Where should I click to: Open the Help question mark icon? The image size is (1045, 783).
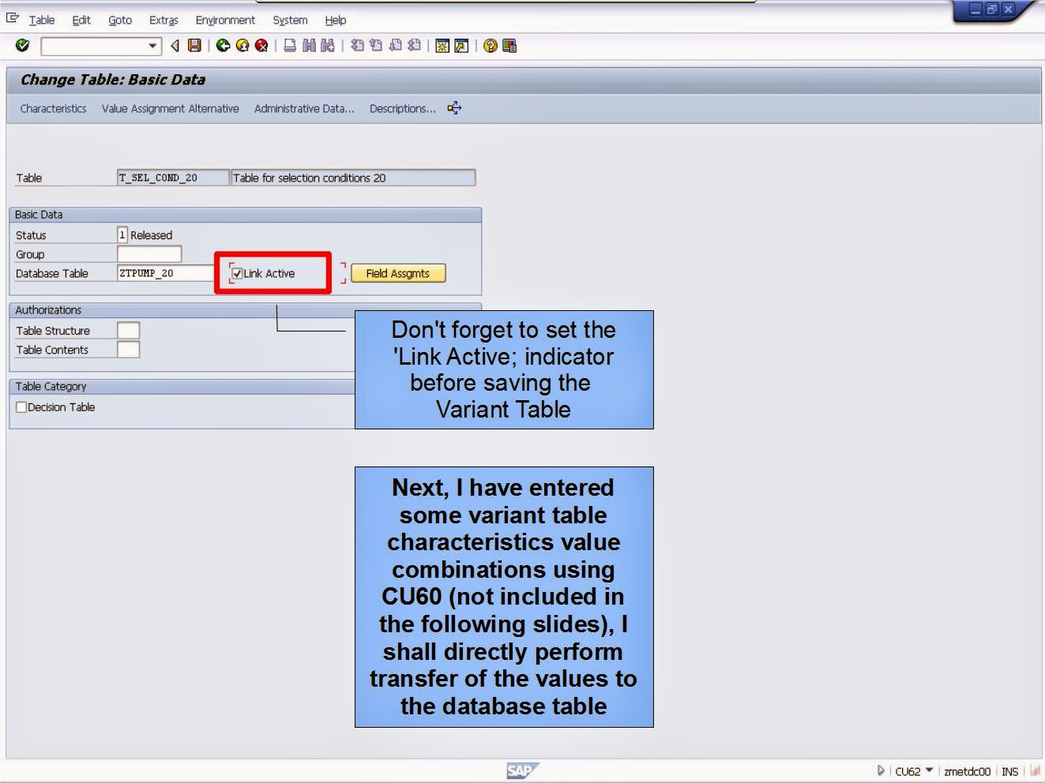tap(491, 46)
